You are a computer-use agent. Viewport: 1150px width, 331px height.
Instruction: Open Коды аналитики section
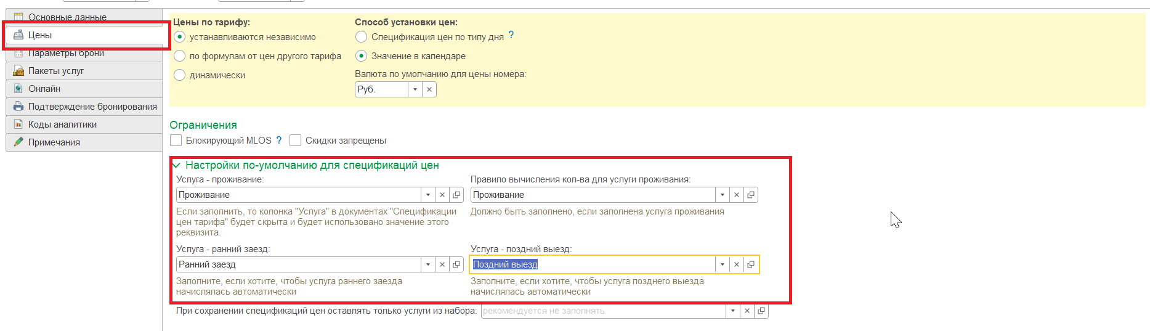pos(84,125)
